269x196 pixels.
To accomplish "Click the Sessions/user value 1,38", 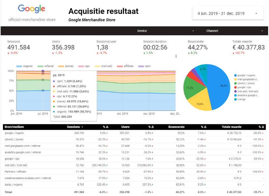I will (102, 48).
